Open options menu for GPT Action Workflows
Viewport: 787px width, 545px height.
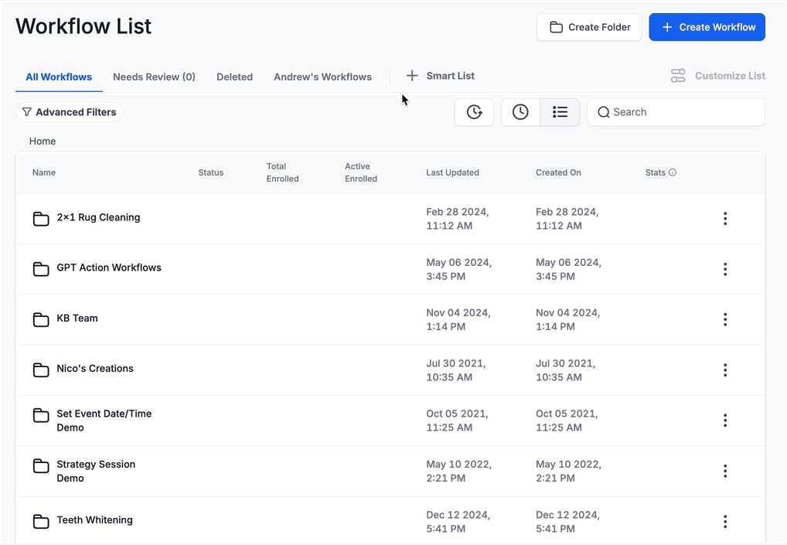point(724,269)
